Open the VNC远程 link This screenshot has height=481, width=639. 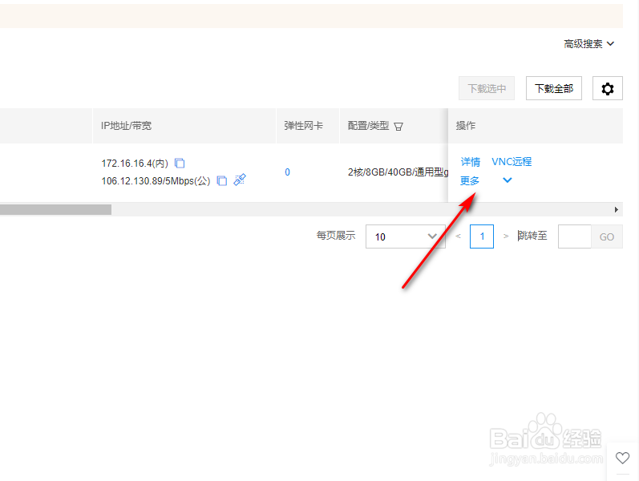pyautogui.click(x=512, y=162)
